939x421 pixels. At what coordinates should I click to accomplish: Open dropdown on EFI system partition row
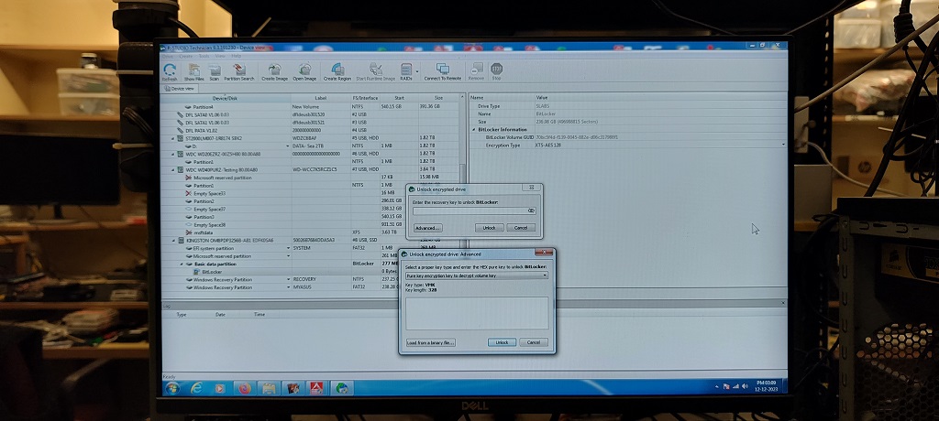288,248
